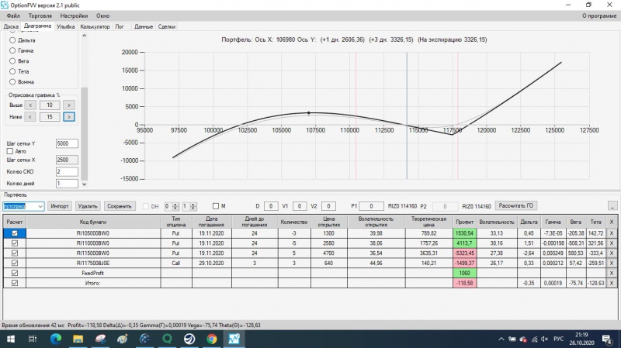Image resolution: width=621 pixels, height=348 pixels.
Task: Click the Импорт button
Action: click(x=60, y=206)
